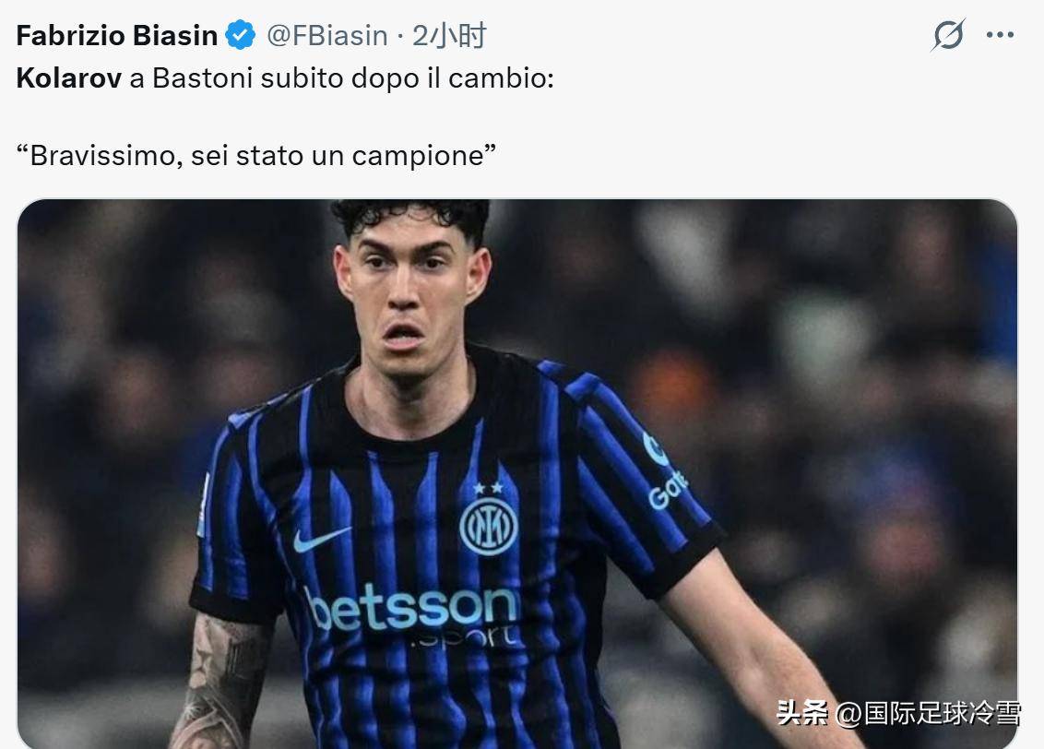Click the quote 'Bravissimo, sei stato un campione'
The image size is (1044, 749).
point(256,155)
